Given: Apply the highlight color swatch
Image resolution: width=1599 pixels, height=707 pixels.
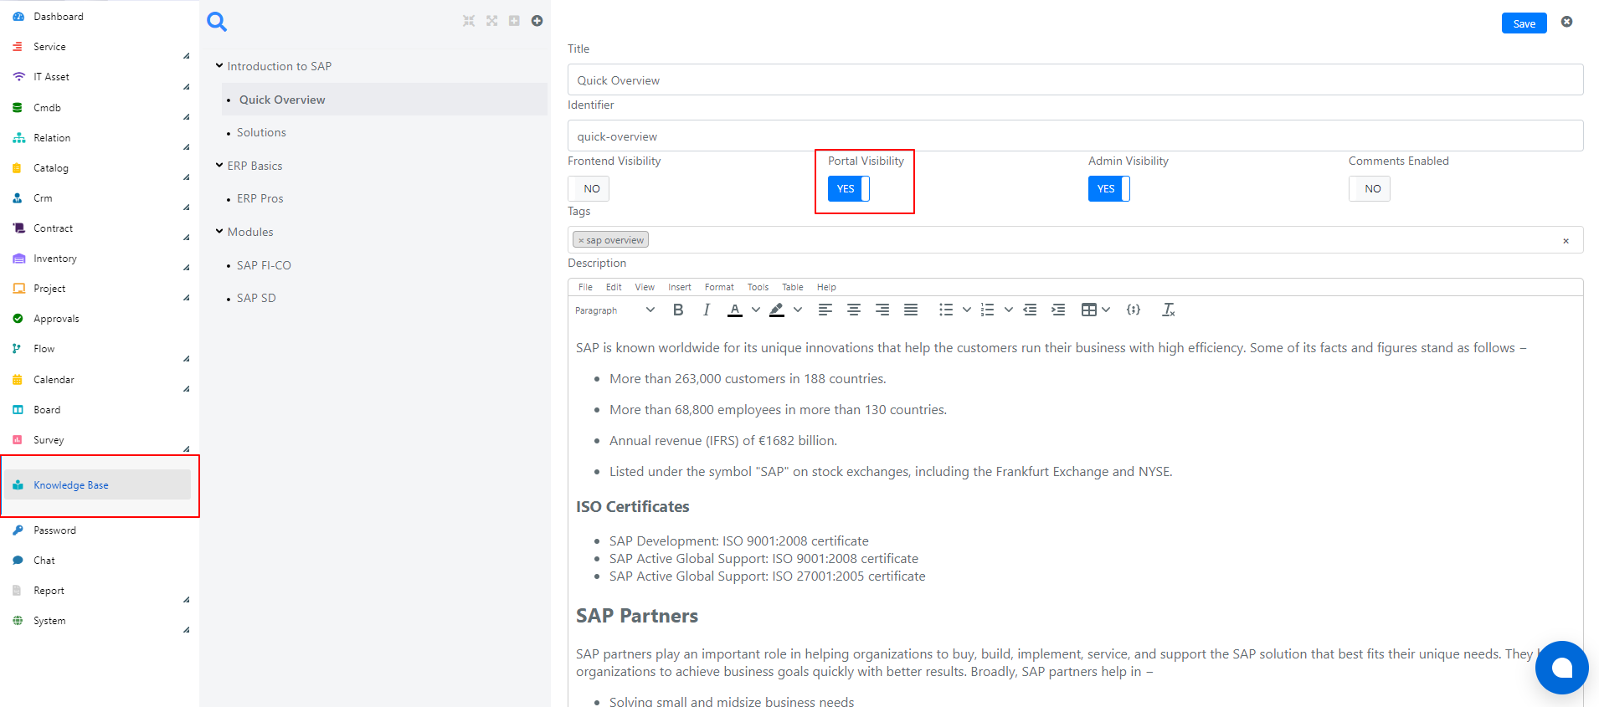Looking at the screenshot, I should click(x=777, y=310).
